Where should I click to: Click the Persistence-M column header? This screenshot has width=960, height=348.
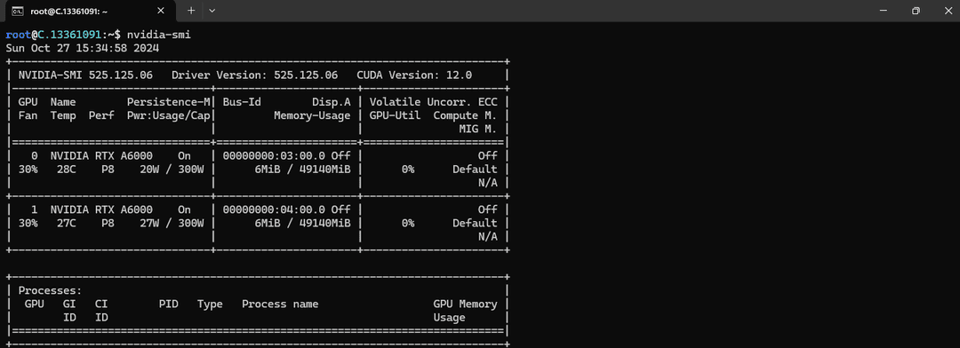point(168,102)
